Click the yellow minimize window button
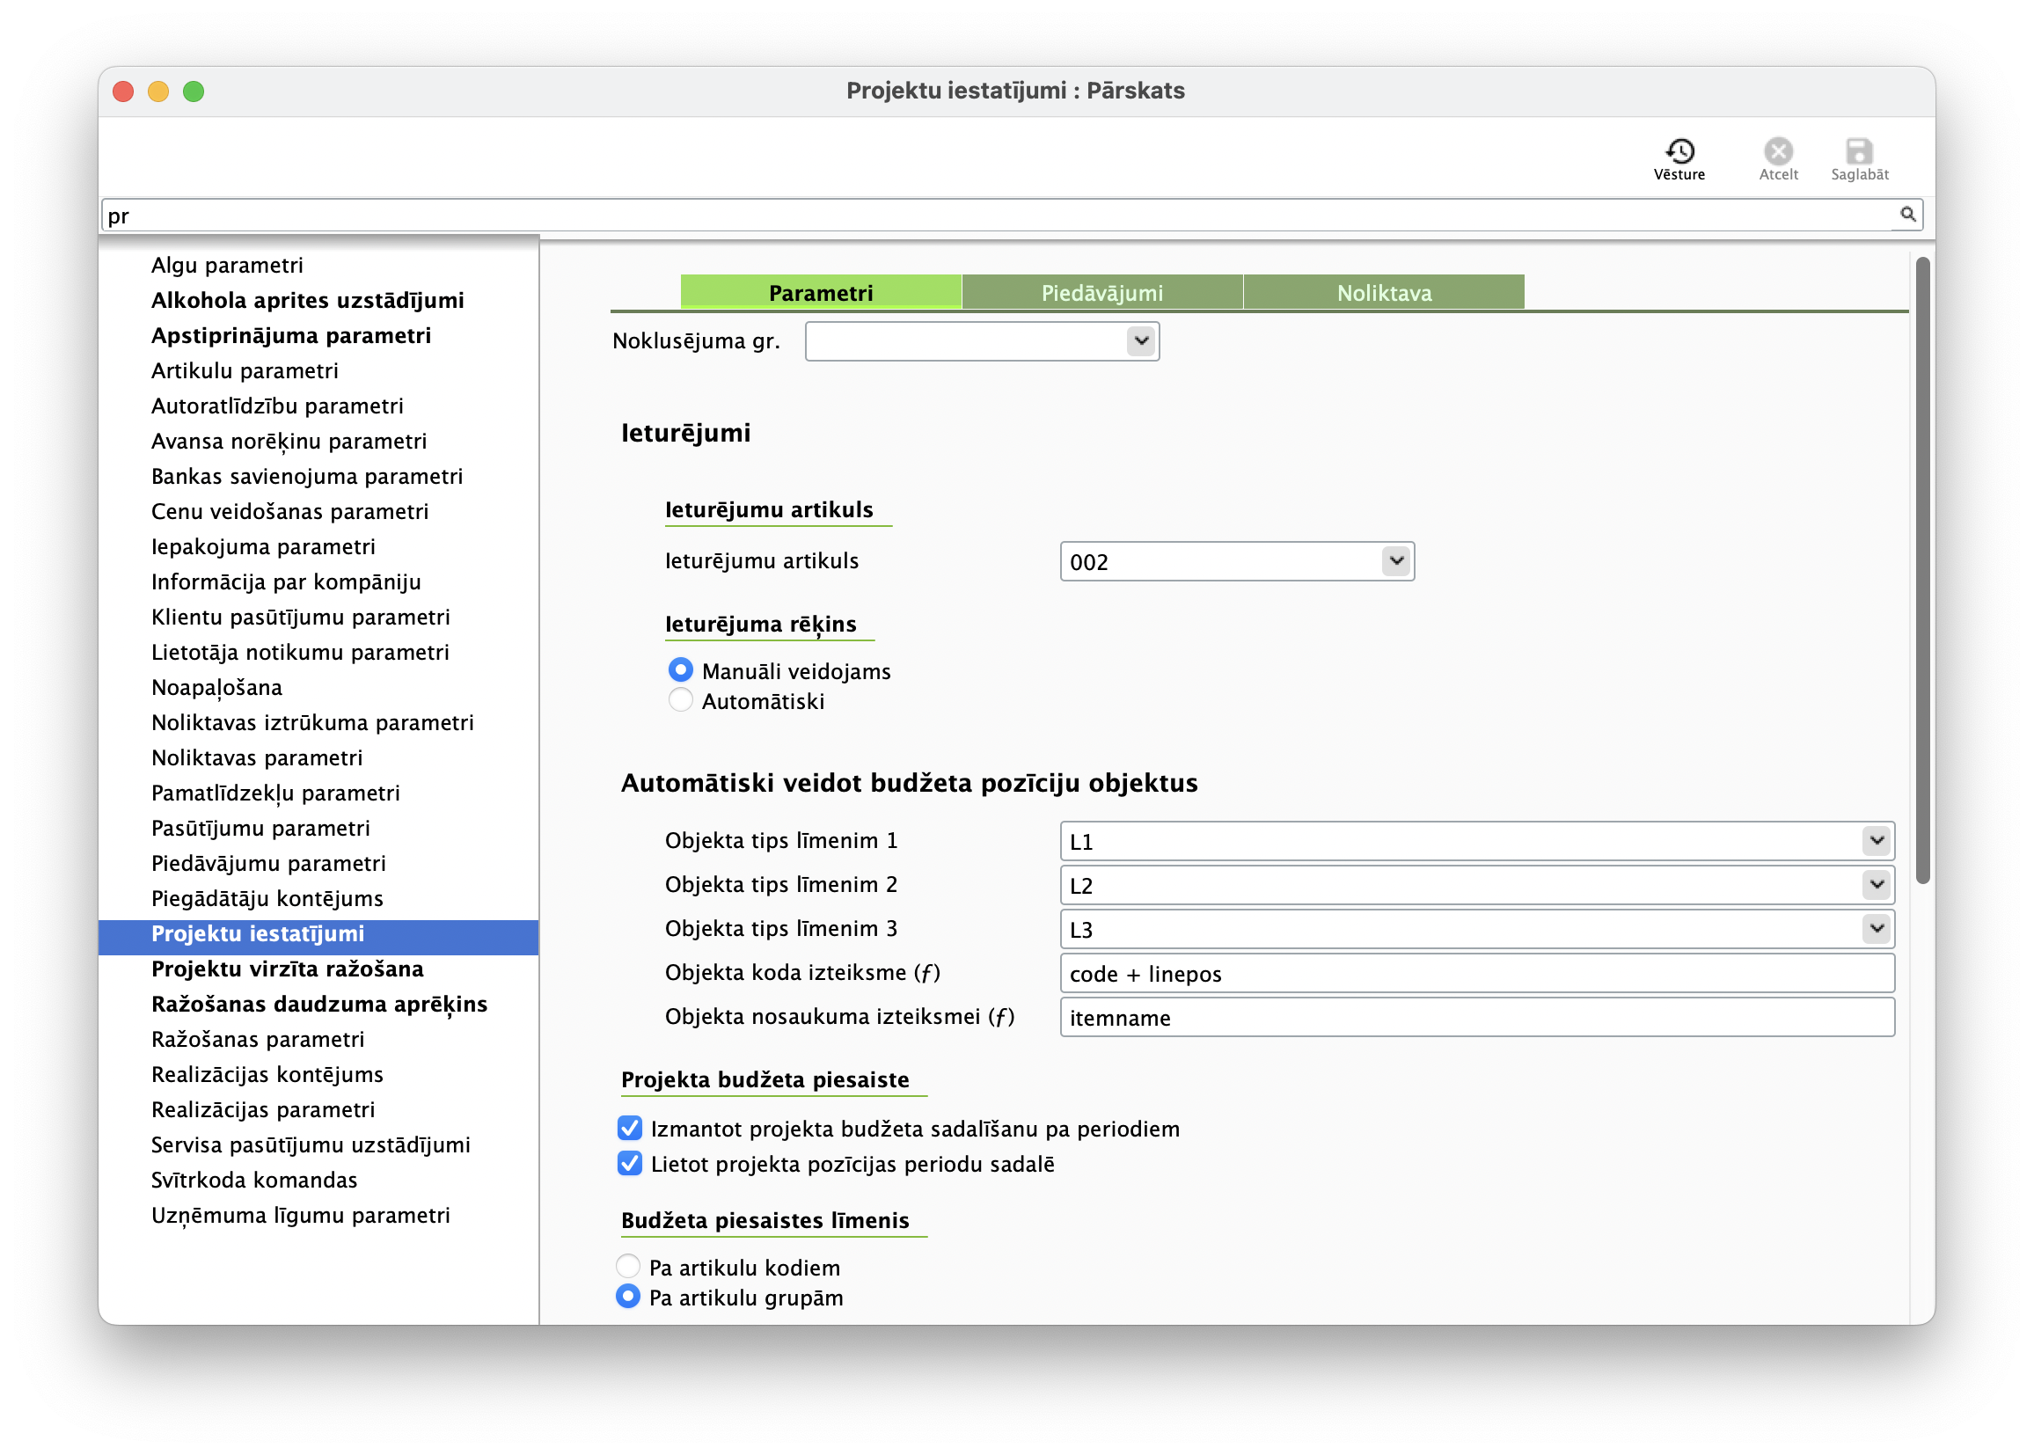Image resolution: width=2034 pixels, height=1455 pixels. (158, 91)
